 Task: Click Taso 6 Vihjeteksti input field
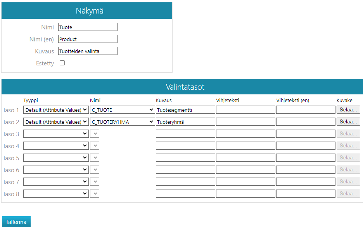coord(245,170)
